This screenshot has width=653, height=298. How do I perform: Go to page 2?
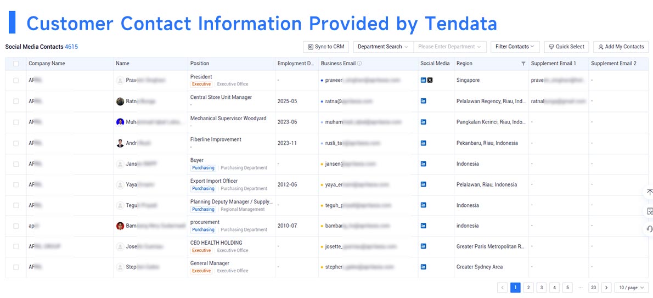coord(528,288)
